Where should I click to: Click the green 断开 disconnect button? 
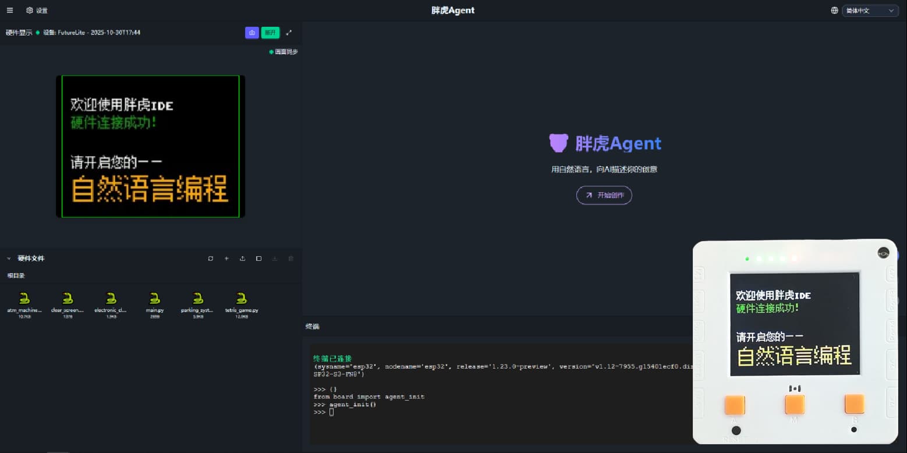click(x=270, y=33)
